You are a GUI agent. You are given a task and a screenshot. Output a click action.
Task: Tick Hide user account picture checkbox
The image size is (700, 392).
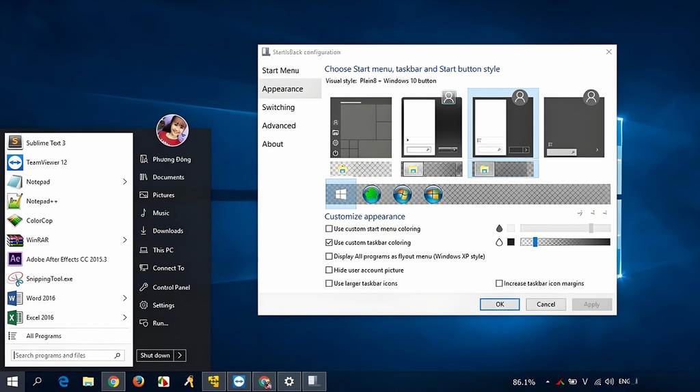coord(329,270)
